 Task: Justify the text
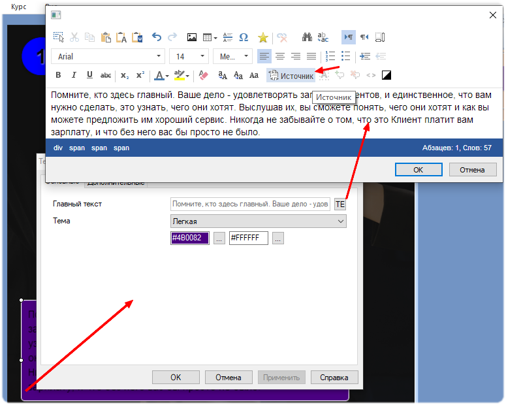(x=311, y=56)
